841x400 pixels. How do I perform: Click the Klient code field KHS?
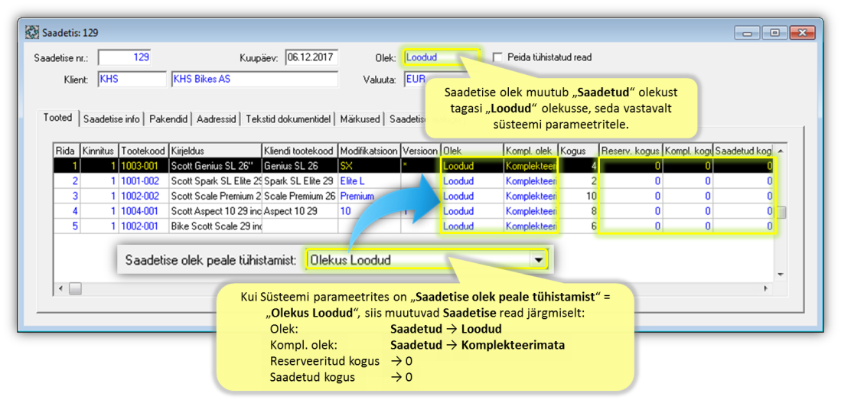click(x=132, y=80)
